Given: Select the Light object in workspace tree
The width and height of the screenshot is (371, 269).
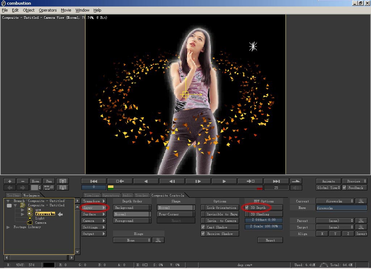Looking at the screenshot, I should pyautogui.click(x=40, y=218).
